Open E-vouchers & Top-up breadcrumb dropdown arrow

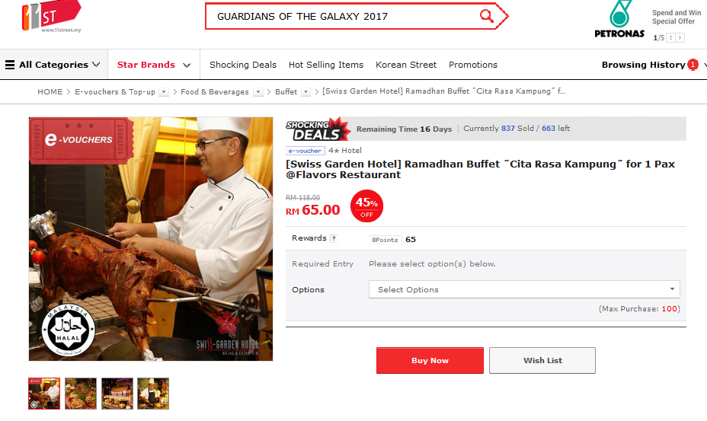click(x=164, y=92)
